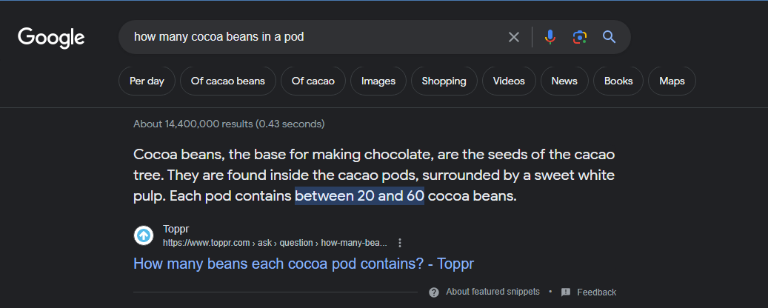Select the Per day filter chip

(x=147, y=81)
